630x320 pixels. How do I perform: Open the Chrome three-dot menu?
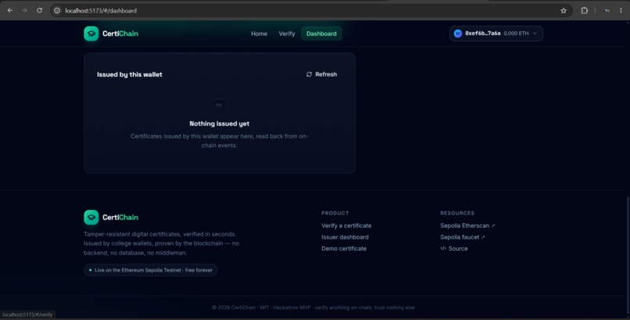[x=621, y=11]
